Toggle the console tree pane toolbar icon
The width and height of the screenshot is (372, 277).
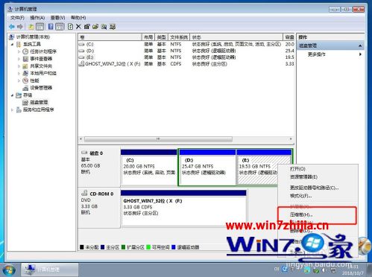point(40,27)
